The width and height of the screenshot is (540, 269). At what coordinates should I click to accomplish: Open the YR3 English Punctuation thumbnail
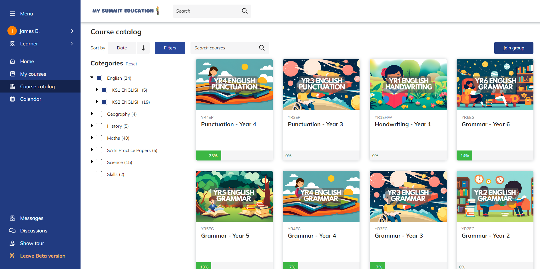click(x=321, y=85)
